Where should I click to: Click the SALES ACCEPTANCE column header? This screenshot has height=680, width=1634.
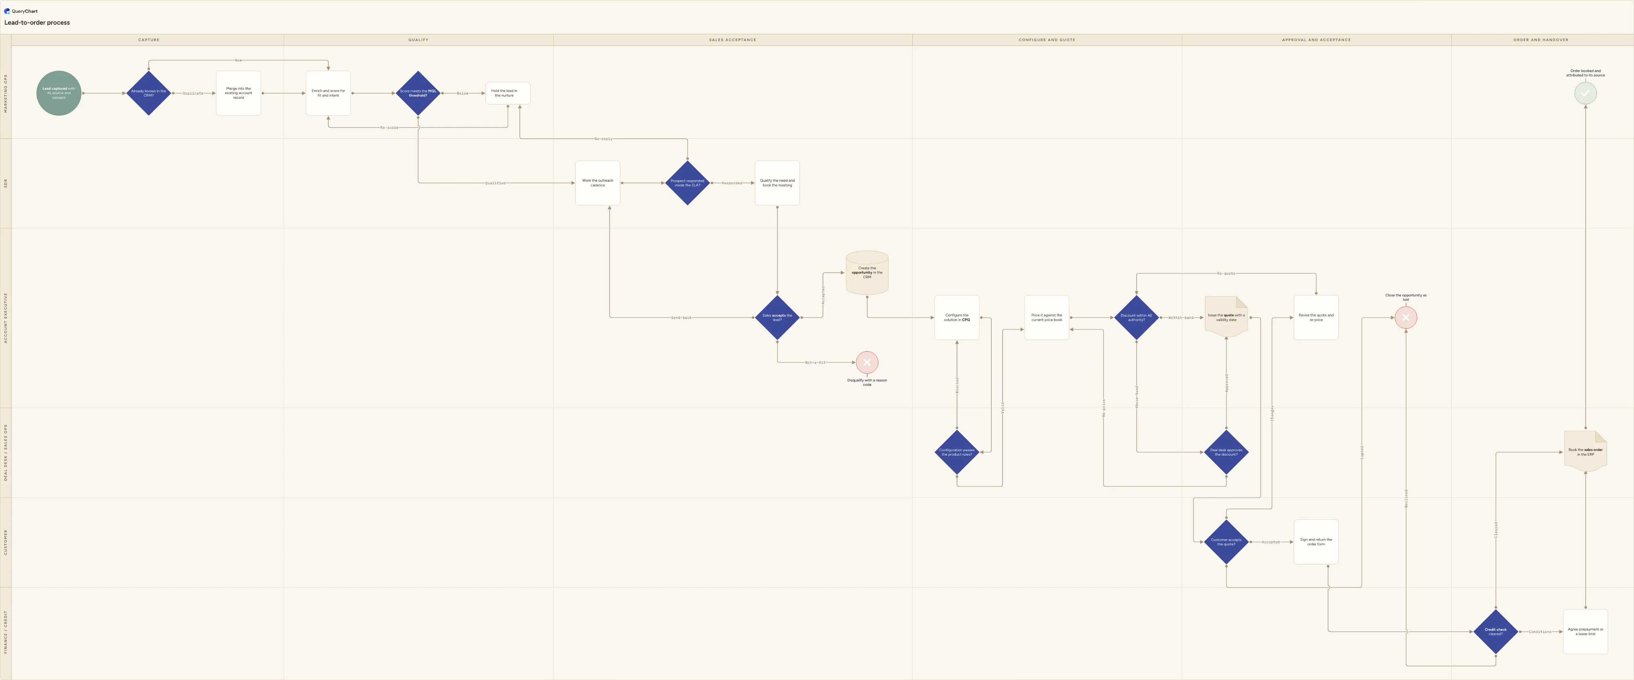pos(733,40)
